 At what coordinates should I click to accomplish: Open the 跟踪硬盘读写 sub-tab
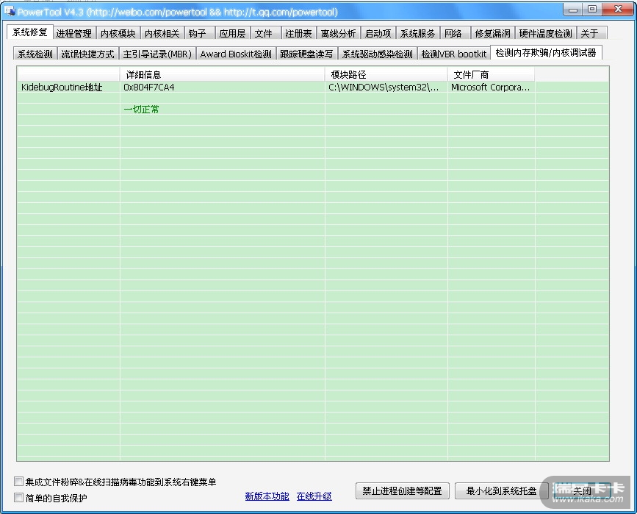click(x=306, y=54)
